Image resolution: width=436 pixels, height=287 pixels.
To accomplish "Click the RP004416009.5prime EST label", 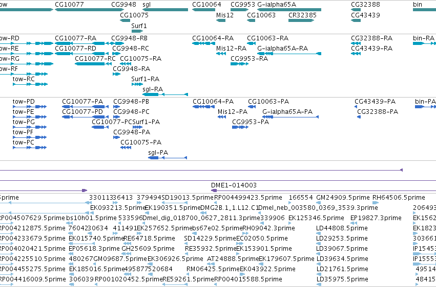I will click(32, 279).
